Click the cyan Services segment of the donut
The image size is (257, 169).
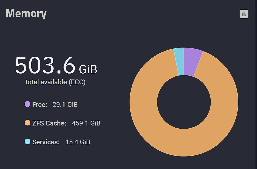pos(179,61)
